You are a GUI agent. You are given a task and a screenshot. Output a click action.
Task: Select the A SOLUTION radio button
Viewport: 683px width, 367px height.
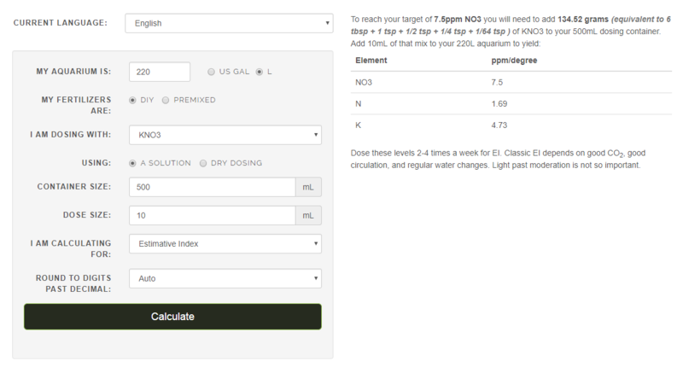132,163
